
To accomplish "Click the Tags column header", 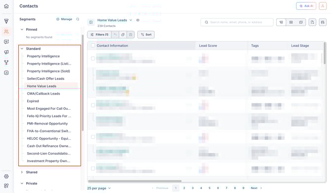I will (255, 46).
